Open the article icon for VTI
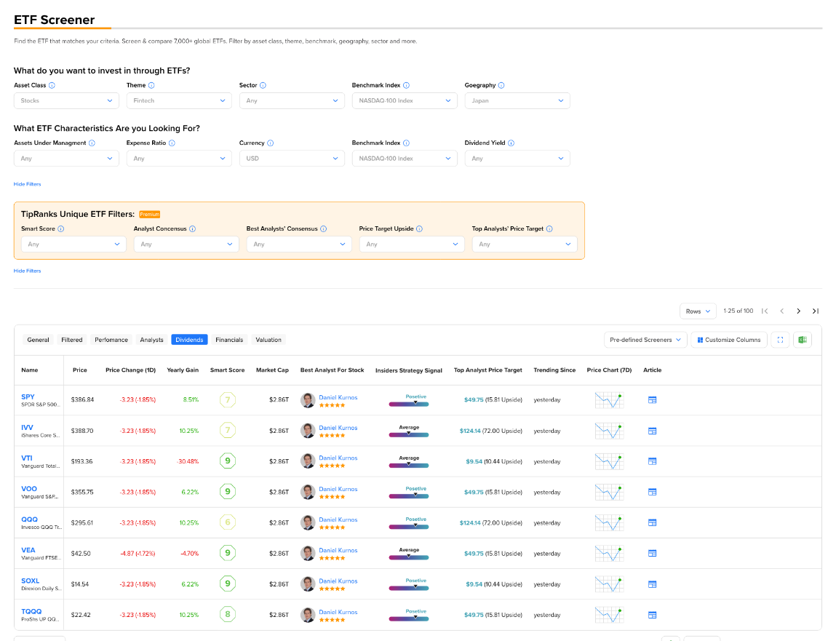This screenshot has width=836, height=641. pos(652,461)
